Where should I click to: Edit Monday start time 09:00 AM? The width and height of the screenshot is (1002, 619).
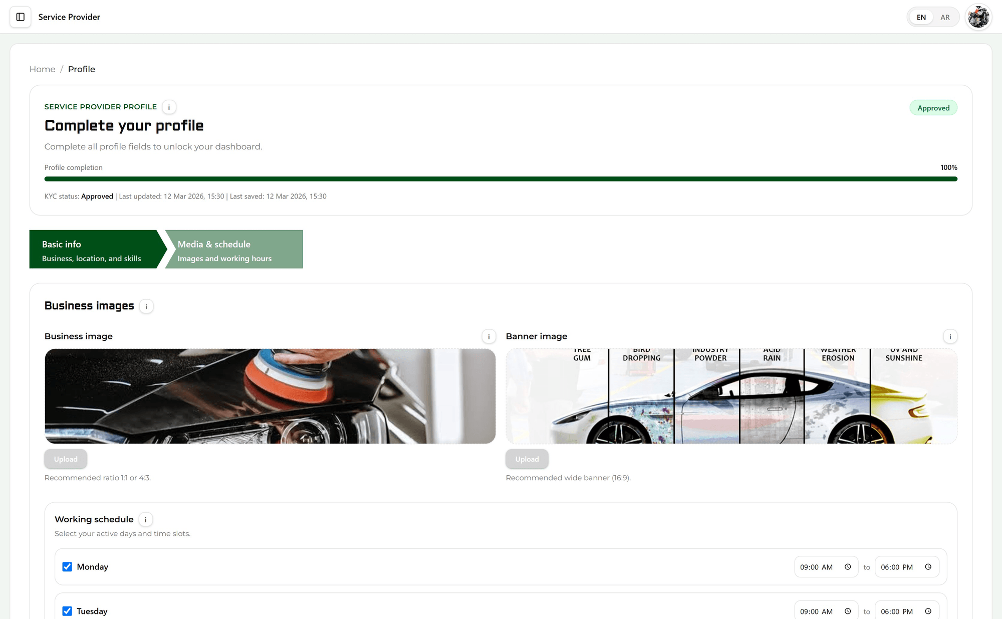click(826, 567)
